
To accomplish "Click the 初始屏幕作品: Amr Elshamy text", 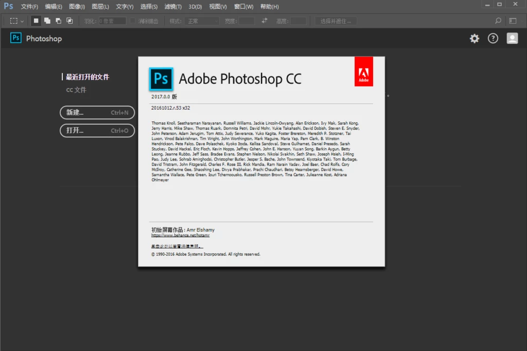I will click(x=183, y=230).
